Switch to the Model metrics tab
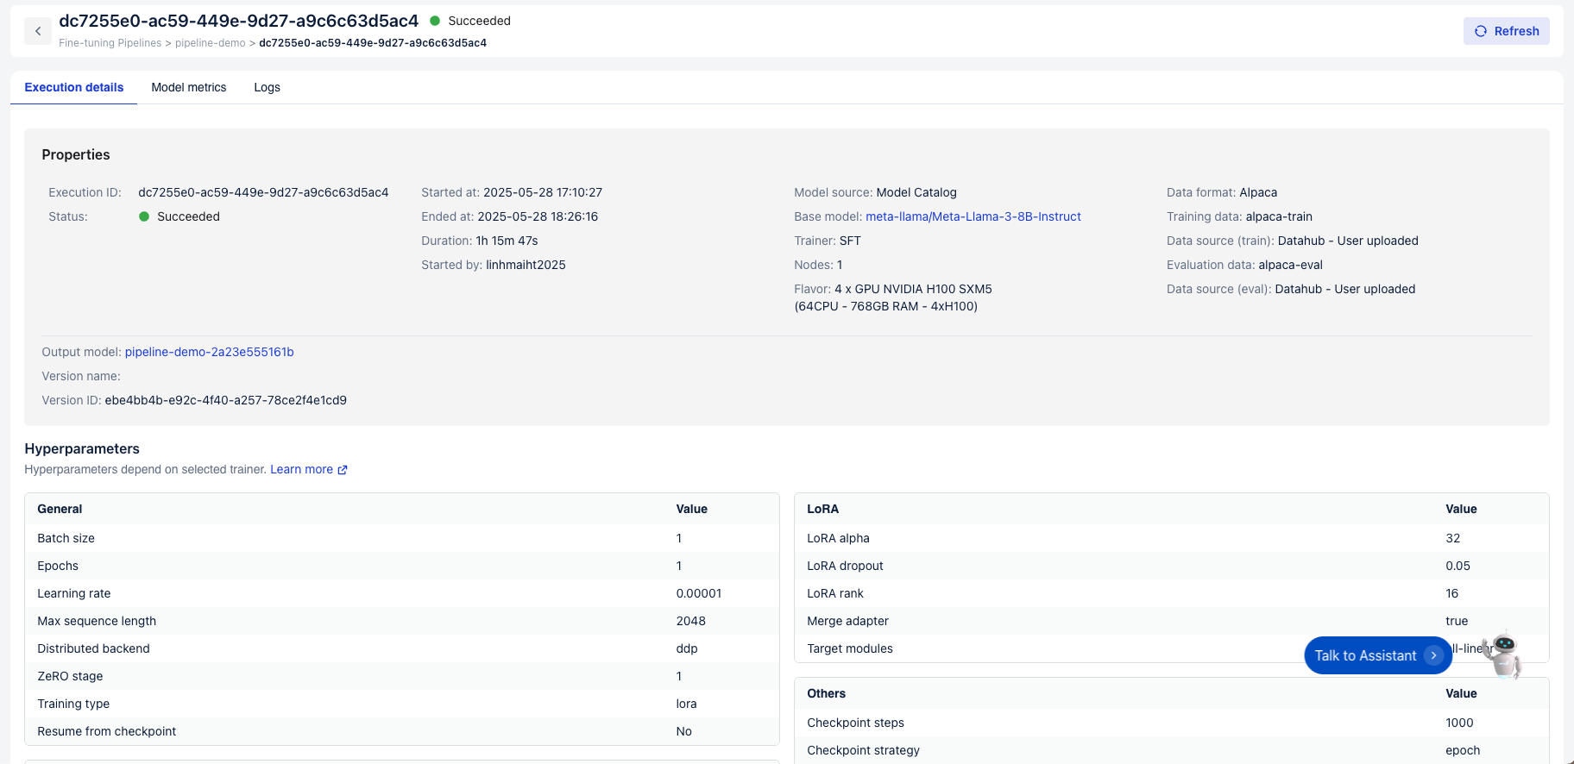This screenshot has height=764, width=1574. (x=188, y=87)
